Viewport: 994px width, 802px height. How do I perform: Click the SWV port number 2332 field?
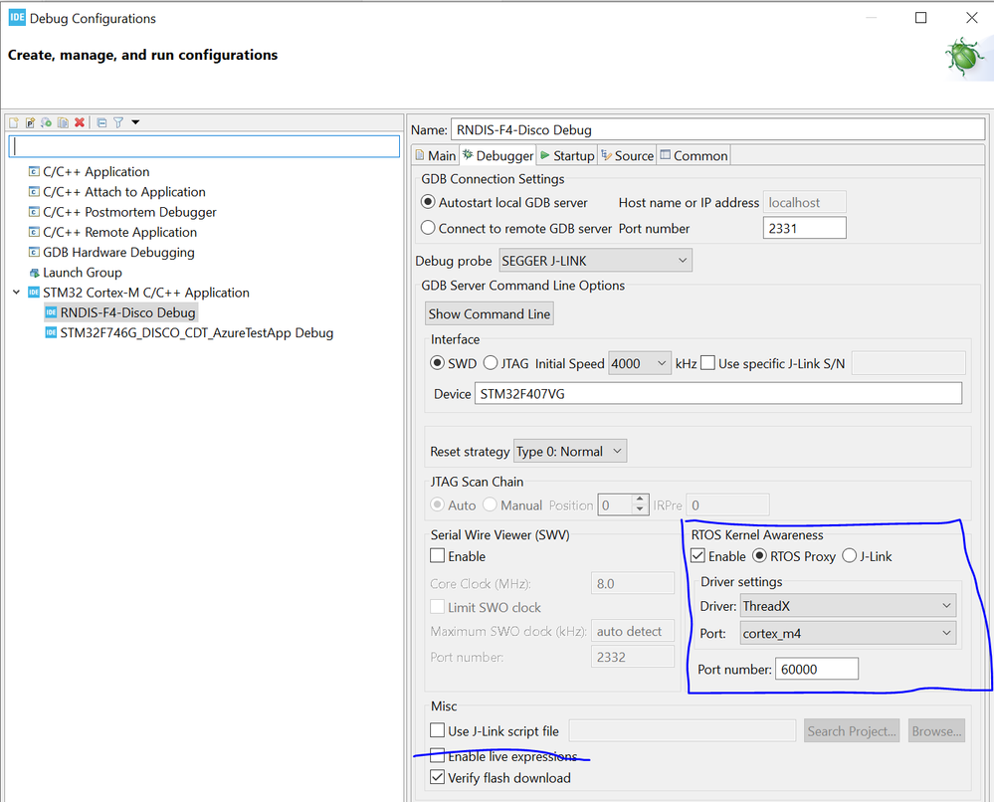(633, 657)
